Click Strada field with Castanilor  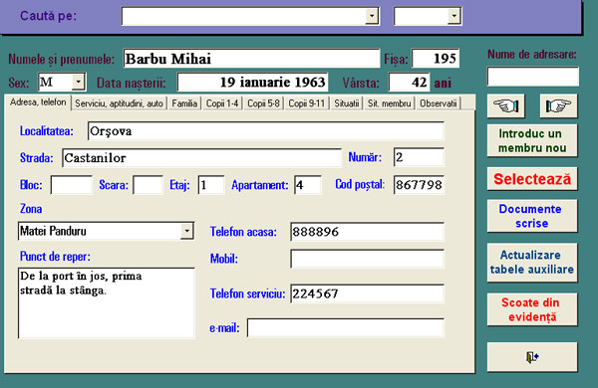[201, 157]
